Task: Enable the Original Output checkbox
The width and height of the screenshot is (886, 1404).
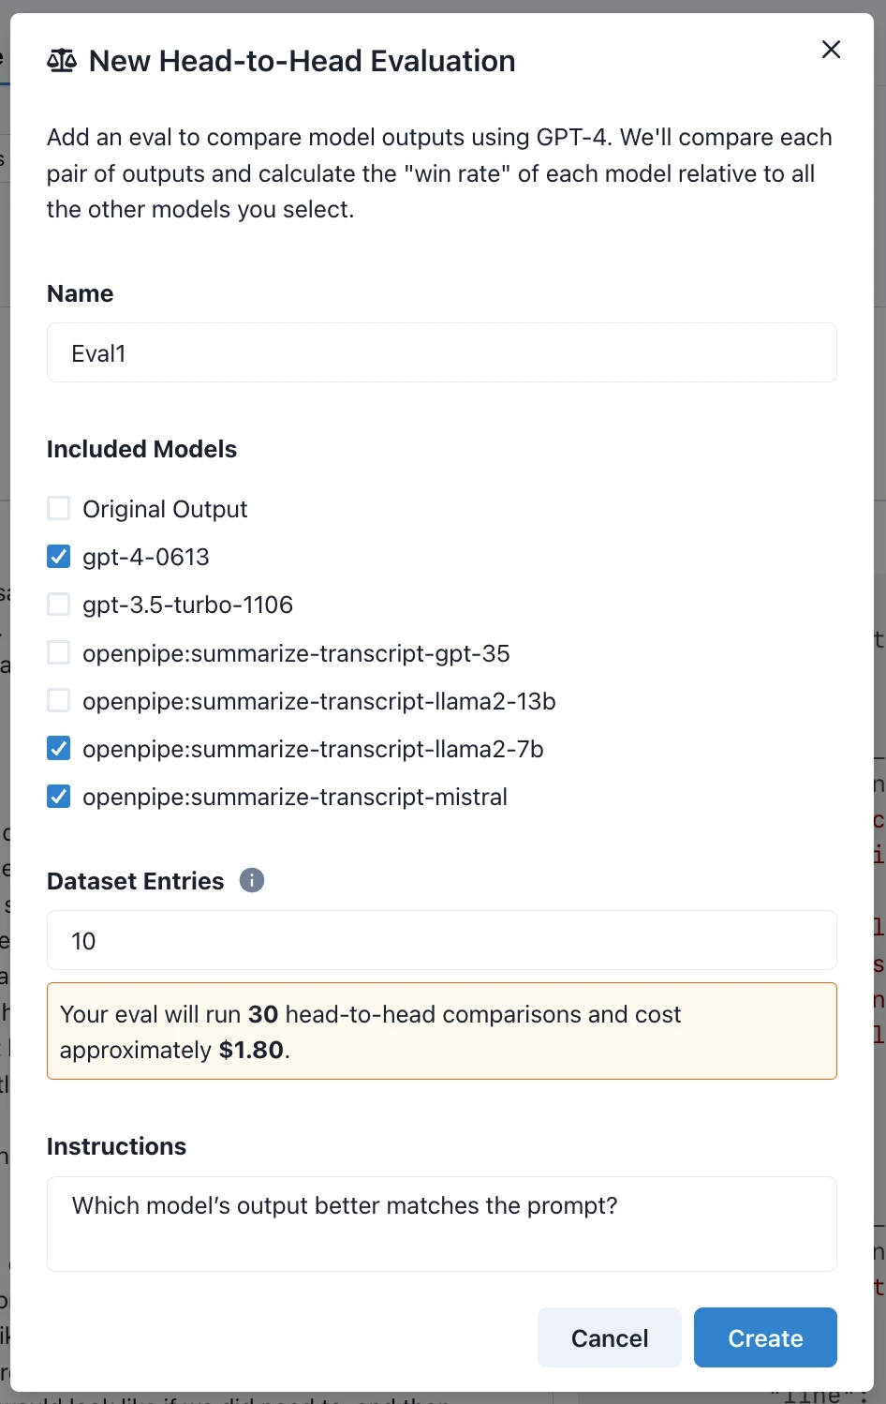Action: coord(58,508)
